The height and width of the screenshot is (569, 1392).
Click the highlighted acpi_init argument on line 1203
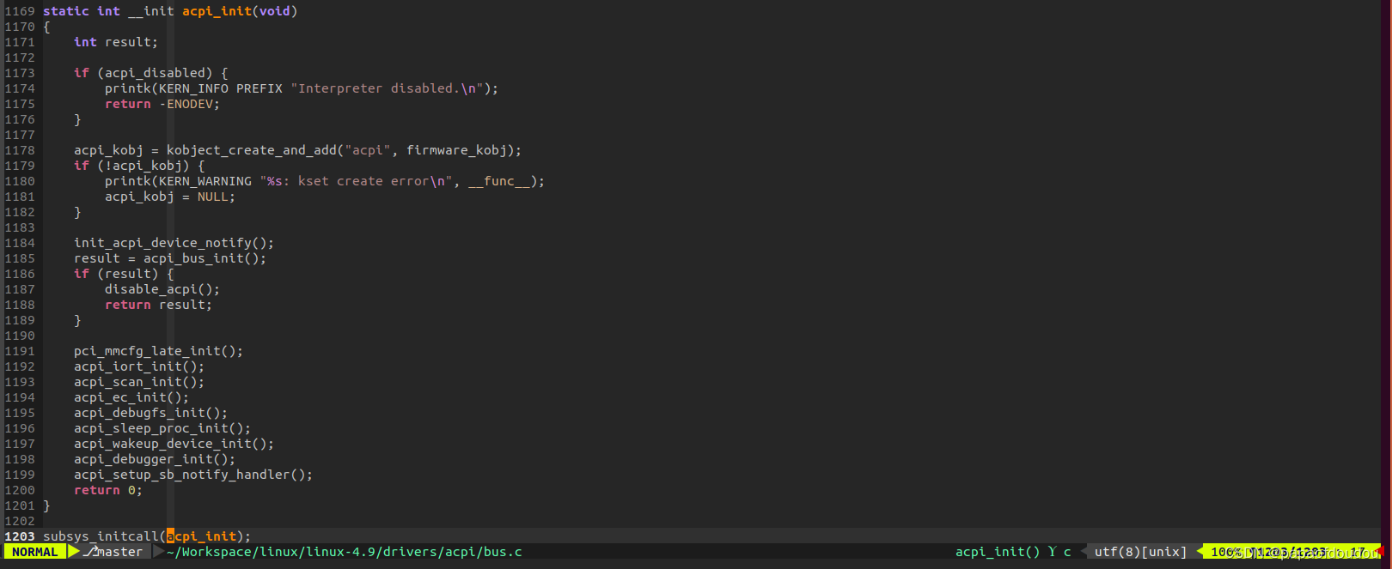click(x=201, y=536)
